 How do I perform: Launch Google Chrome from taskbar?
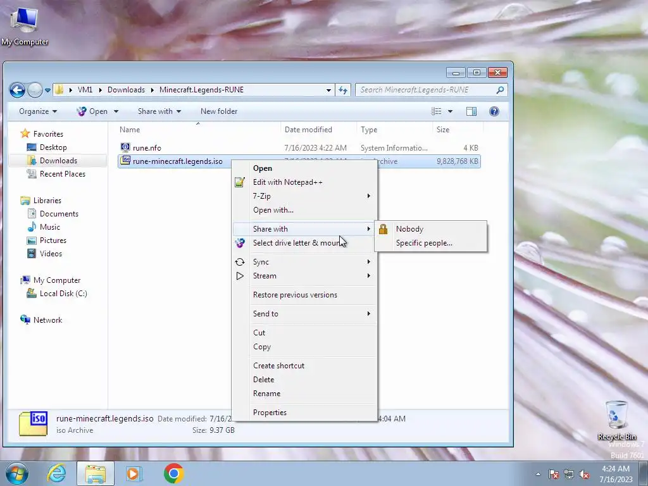click(173, 473)
